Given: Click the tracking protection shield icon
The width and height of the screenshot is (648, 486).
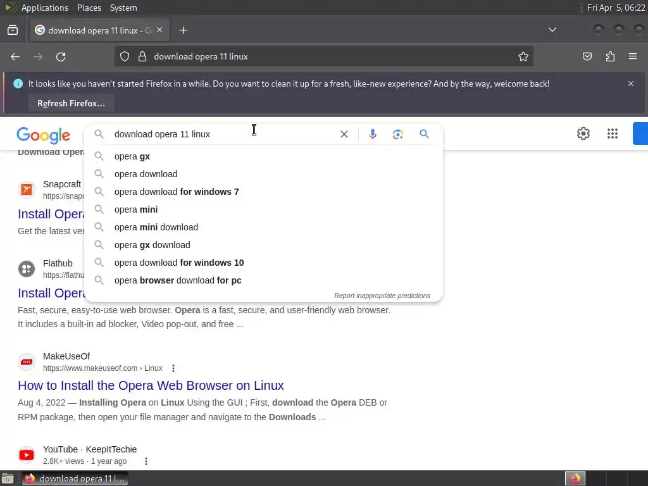Looking at the screenshot, I should 125,56.
